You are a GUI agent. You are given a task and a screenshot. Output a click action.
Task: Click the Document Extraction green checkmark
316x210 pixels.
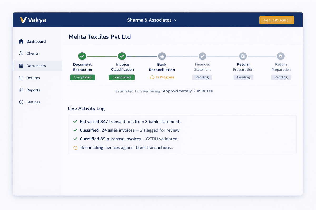[x=82, y=56]
